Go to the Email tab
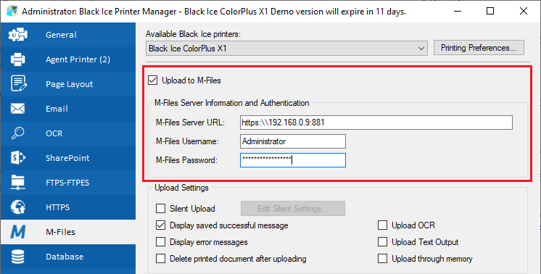The width and height of the screenshot is (541, 274). 68,109
